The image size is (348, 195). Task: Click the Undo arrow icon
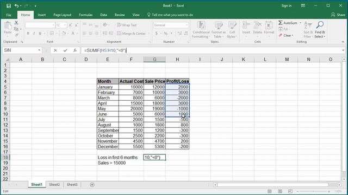[x=16, y=6]
